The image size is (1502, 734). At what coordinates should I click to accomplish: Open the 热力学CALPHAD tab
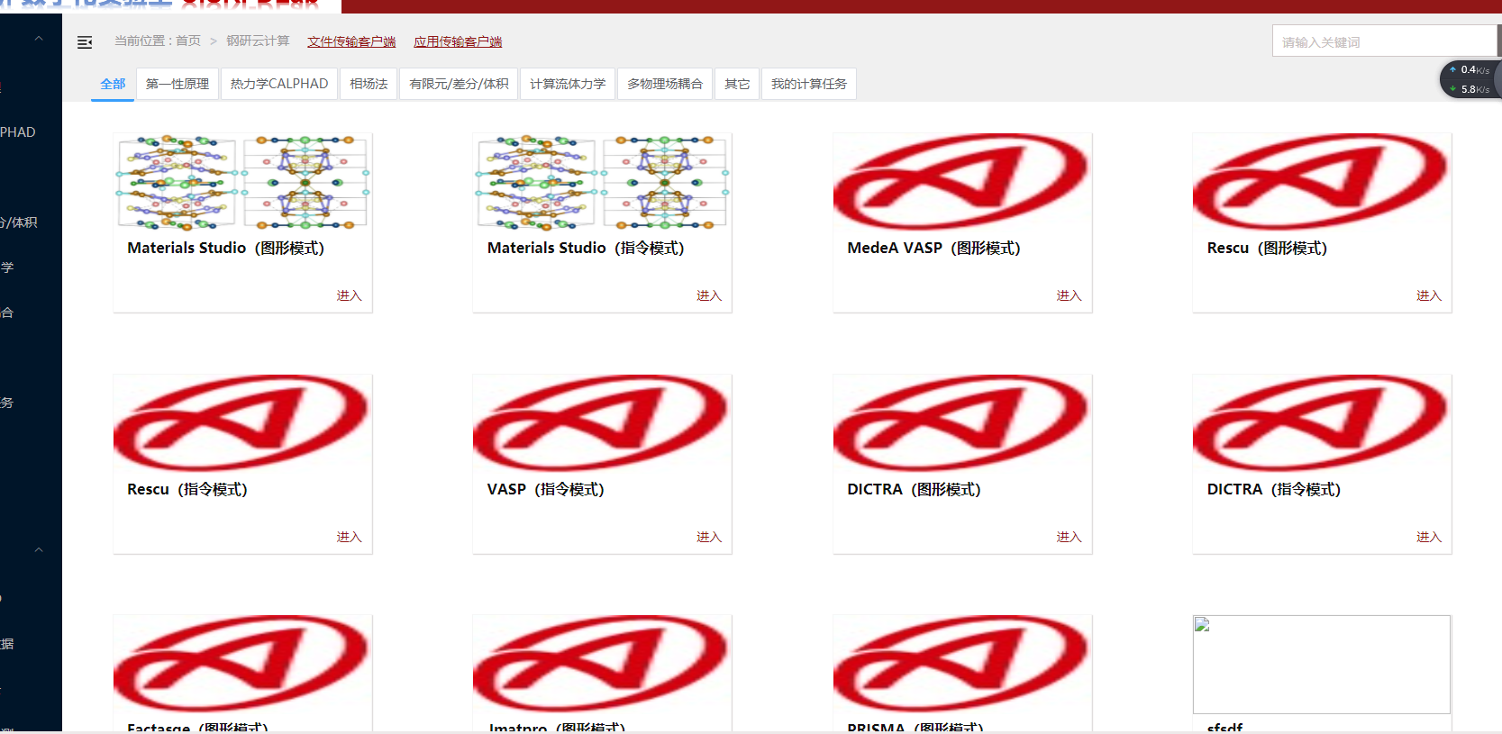coord(279,84)
